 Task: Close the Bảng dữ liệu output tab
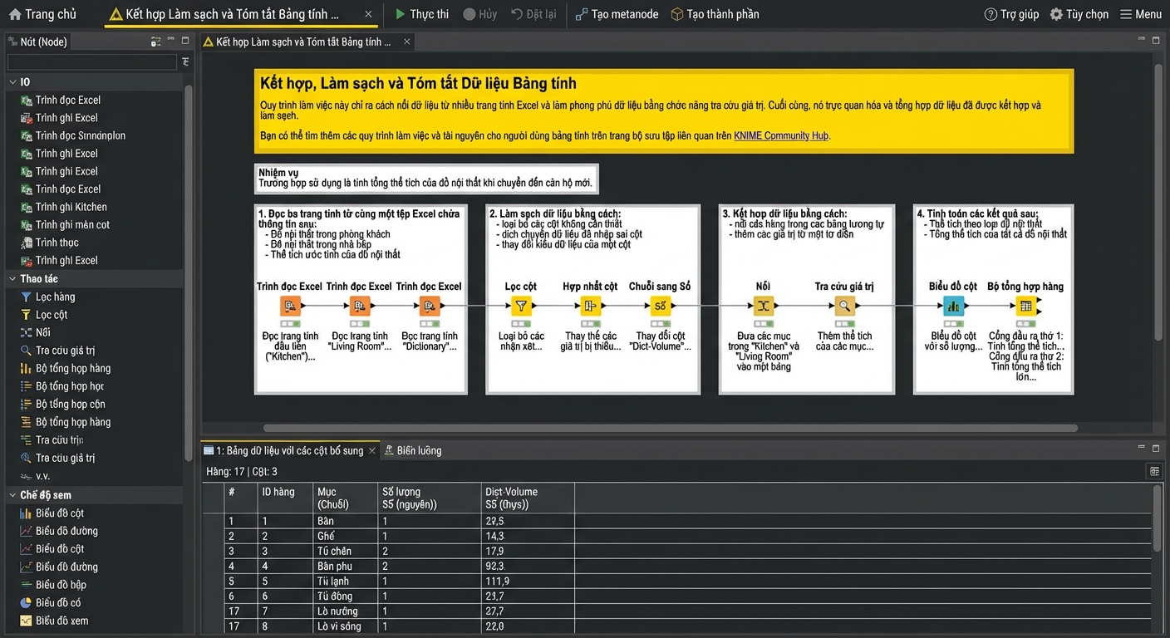pos(372,450)
